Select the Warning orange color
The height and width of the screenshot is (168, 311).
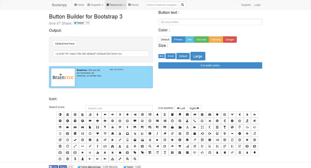click(x=216, y=39)
